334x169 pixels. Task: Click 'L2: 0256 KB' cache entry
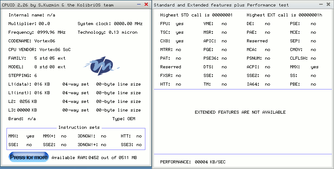click(x=23, y=102)
